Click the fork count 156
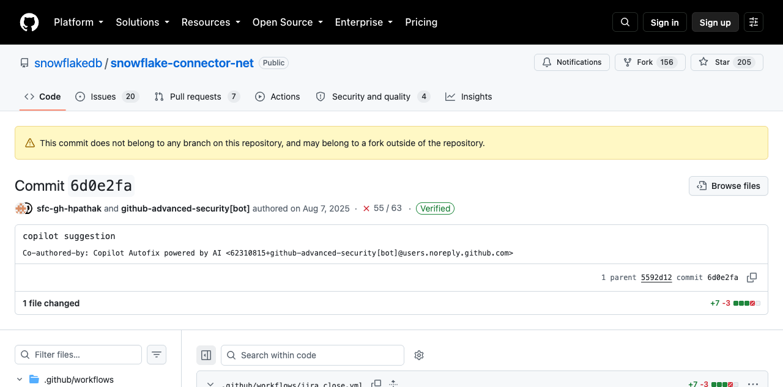Viewport: 783px width, 387px height. 667,62
